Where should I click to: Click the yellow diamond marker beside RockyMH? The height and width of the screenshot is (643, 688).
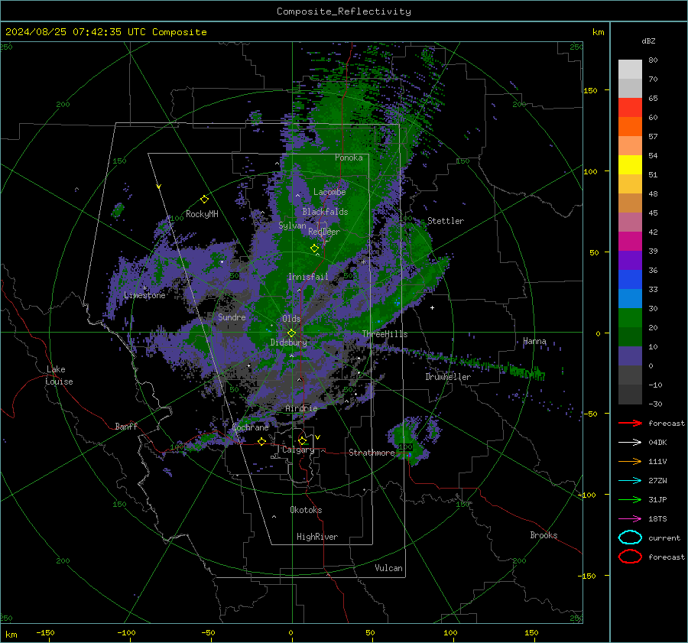point(204,200)
